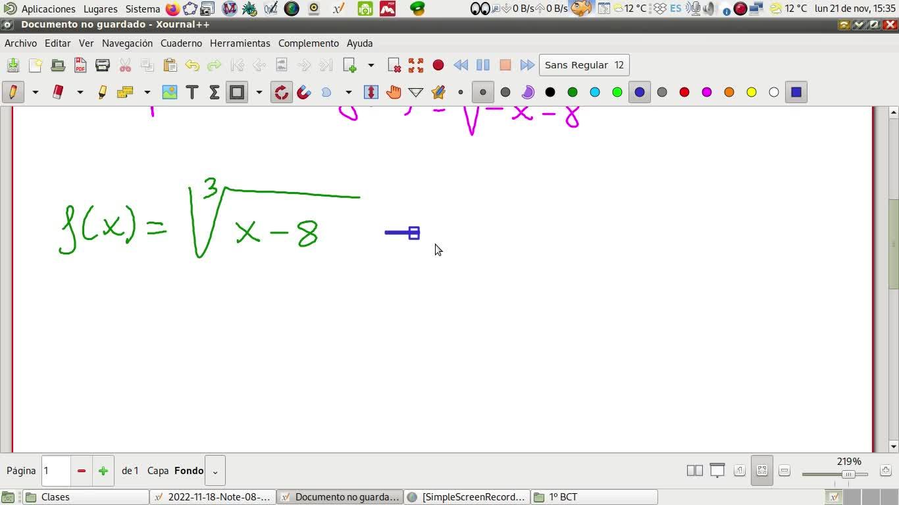Viewport: 899px width, 505px height.
Task: Click the Save document icon
Action: 13,65
